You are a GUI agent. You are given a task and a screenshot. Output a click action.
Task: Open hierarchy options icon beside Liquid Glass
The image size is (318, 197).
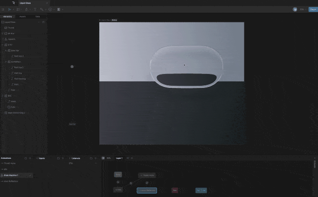pyautogui.click(x=43, y=22)
